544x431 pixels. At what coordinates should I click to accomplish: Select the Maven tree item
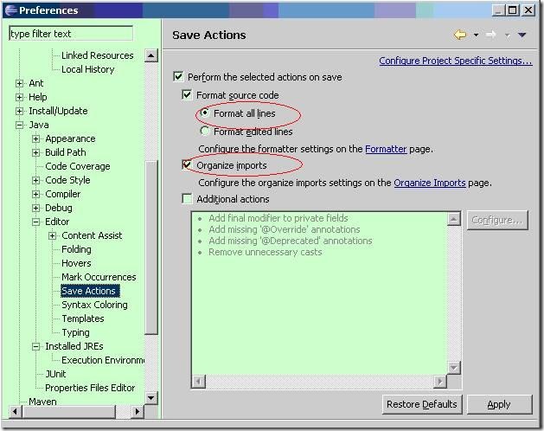[42, 402]
